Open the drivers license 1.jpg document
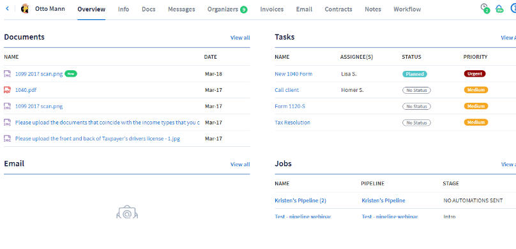Image resolution: width=516 pixels, height=249 pixels. click(x=98, y=139)
